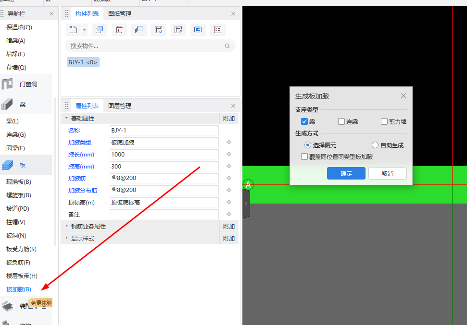Select 板受力筋(S) in the navigation list
This screenshot has height=325, width=467.
pos(21,249)
